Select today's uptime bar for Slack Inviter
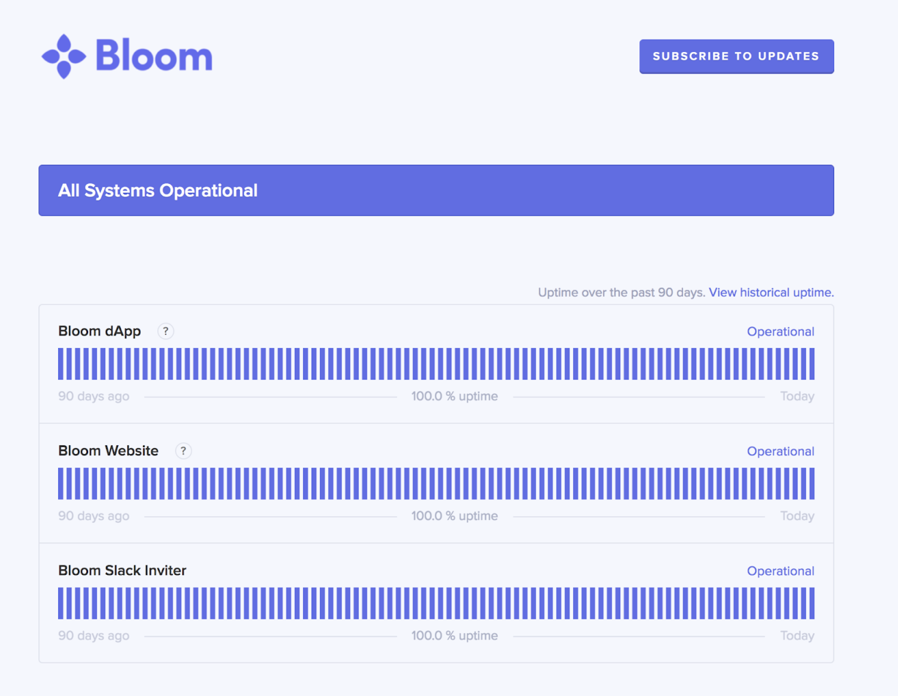 [x=812, y=603]
